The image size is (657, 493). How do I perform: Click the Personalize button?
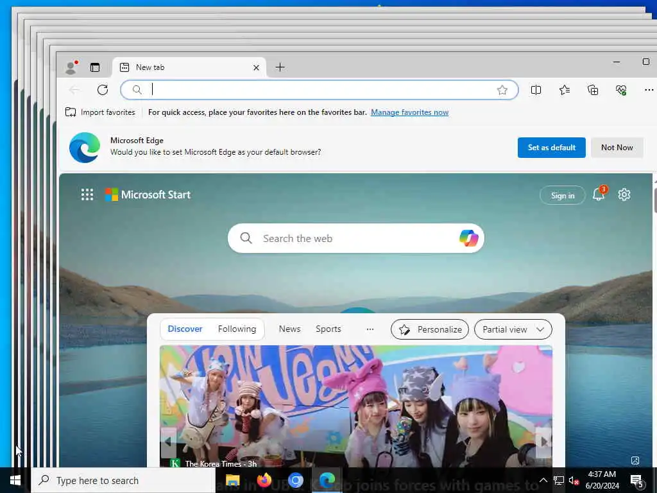click(430, 329)
